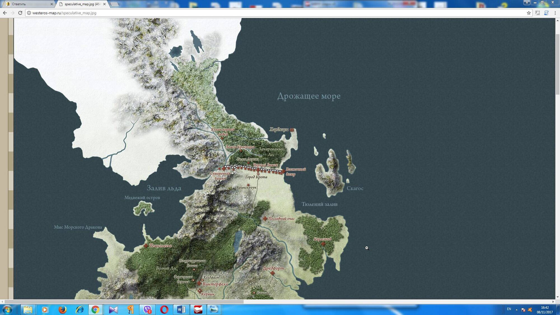Open the Windows Start menu
The height and width of the screenshot is (315, 560).
point(7,310)
